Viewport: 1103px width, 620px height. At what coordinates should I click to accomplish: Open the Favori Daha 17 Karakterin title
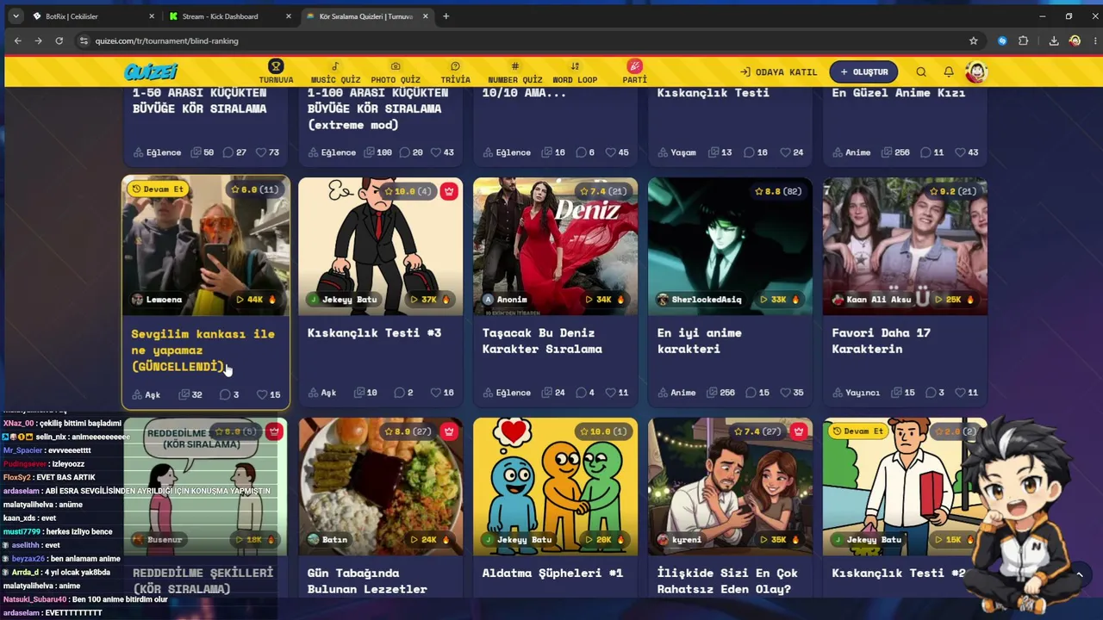(x=881, y=341)
